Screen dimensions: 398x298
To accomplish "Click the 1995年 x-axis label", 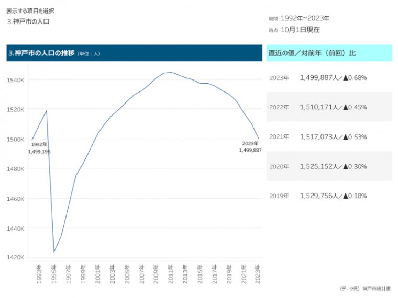I will click(x=53, y=274).
